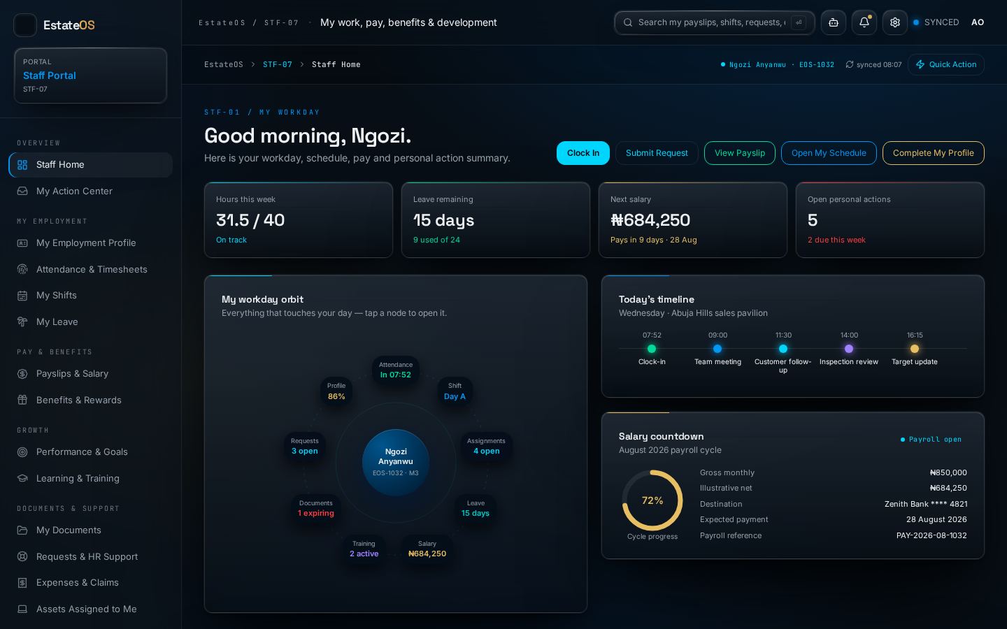Click the Benefits & Rewards gift icon
This screenshot has width=1007, height=629.
click(x=22, y=400)
